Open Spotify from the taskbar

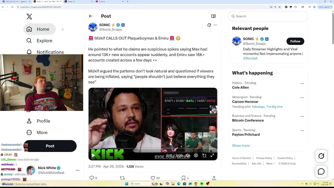point(202,184)
